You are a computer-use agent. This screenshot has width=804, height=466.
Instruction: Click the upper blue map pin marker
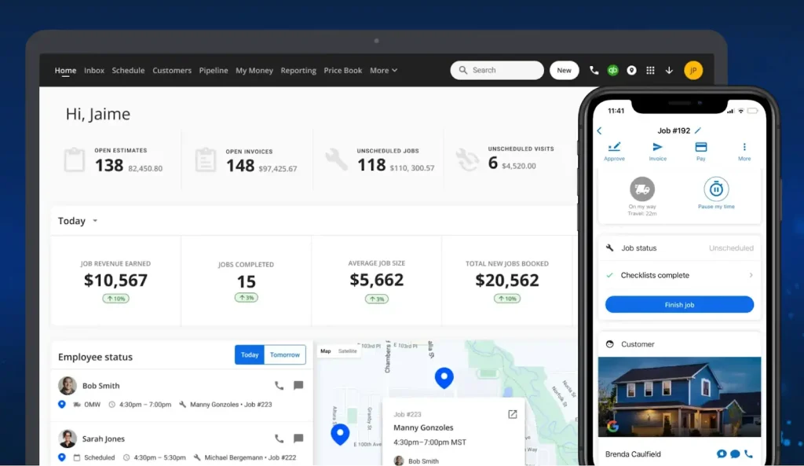[x=444, y=378]
